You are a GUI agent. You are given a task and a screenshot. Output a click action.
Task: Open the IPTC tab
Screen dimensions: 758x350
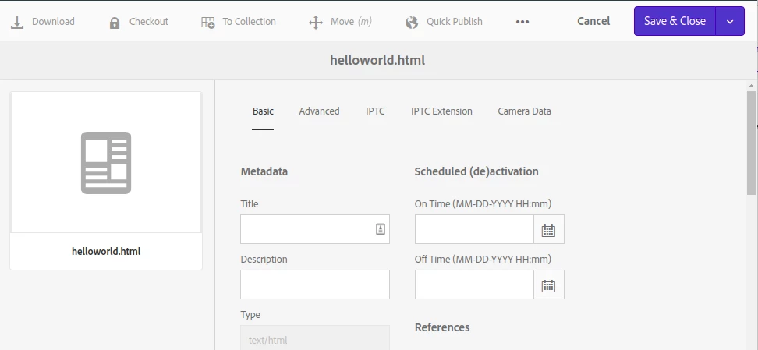click(x=375, y=111)
